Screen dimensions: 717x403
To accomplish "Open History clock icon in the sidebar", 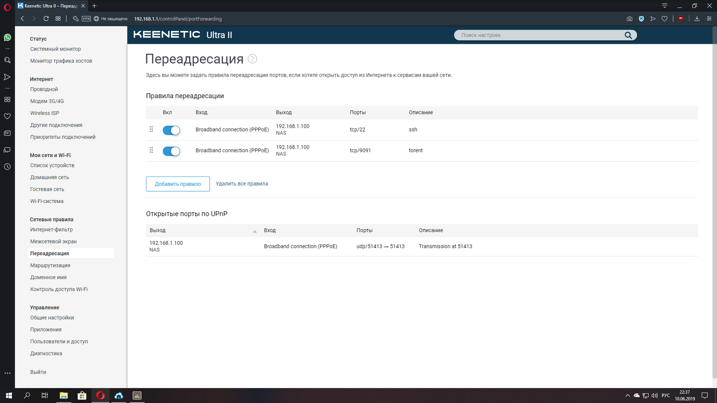I will click(x=7, y=167).
